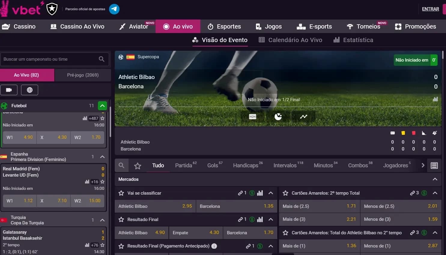Open stats icon for Real Madrid (Fem) match
446x255 pixels.
tap(87, 182)
